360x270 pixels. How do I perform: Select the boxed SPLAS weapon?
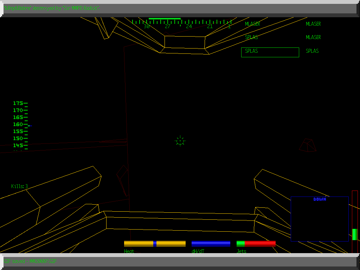270,52
